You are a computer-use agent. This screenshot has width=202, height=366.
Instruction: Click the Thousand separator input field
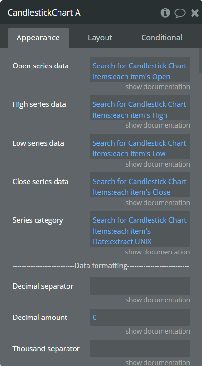coord(140,348)
